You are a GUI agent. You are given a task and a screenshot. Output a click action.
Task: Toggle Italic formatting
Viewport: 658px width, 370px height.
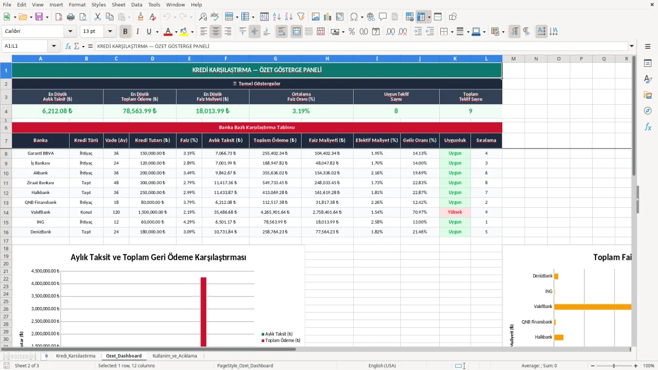click(x=137, y=32)
